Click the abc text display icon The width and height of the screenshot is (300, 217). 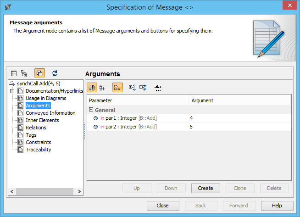[x=158, y=87]
